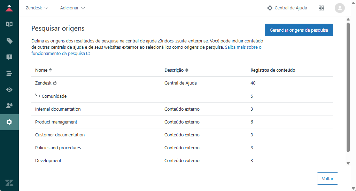Screen dimensions: 356x191
Task: Click the vertical scrollbar down arrow
Action: click(x=348, y=163)
